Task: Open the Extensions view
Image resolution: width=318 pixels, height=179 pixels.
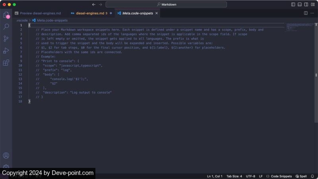Action: (x=6, y=63)
